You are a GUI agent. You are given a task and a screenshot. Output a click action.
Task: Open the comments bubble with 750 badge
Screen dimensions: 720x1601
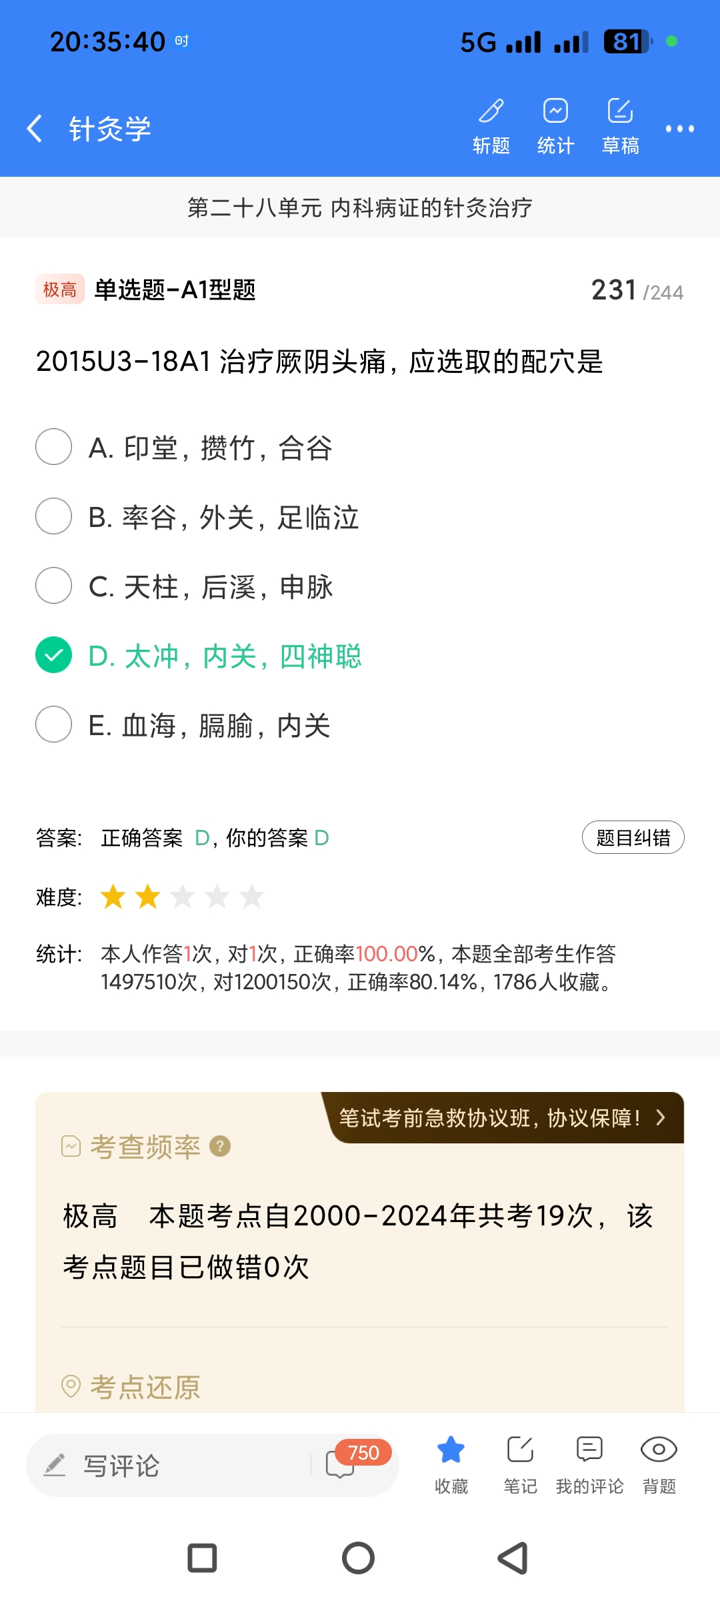tap(341, 1464)
